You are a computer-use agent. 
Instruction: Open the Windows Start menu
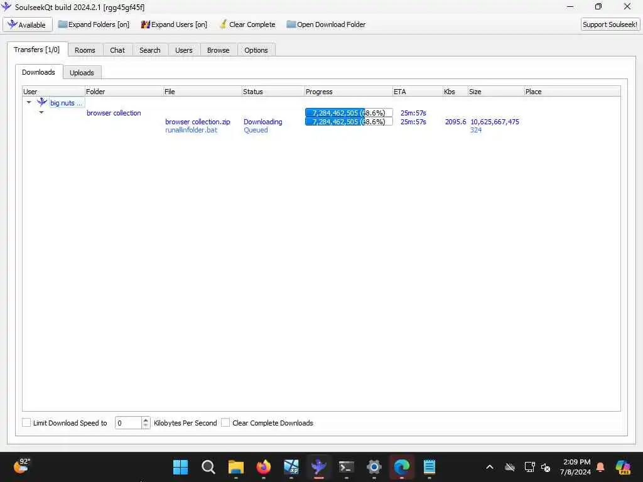[x=180, y=467]
